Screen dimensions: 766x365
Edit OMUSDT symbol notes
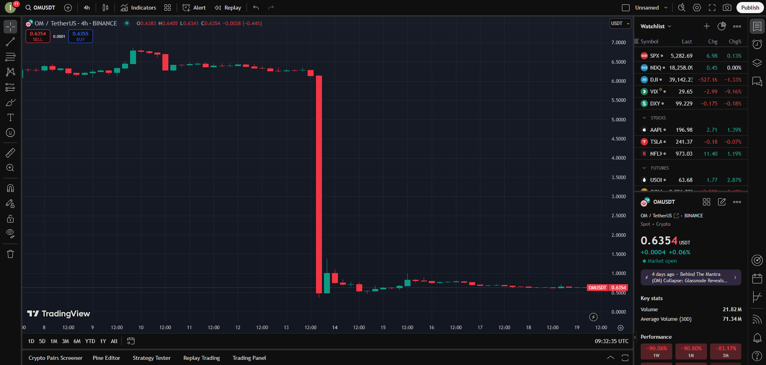[722, 202]
